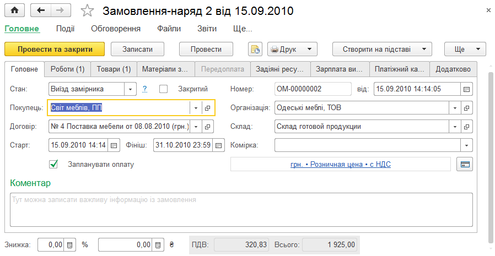Open calculator for discount percent field
The height and width of the screenshot is (256, 495).
(70, 244)
